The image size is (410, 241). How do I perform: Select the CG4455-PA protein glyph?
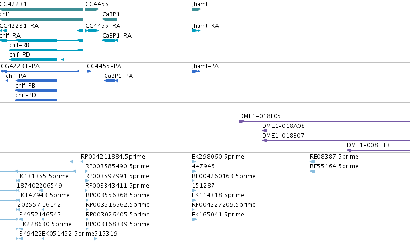click(x=89, y=71)
